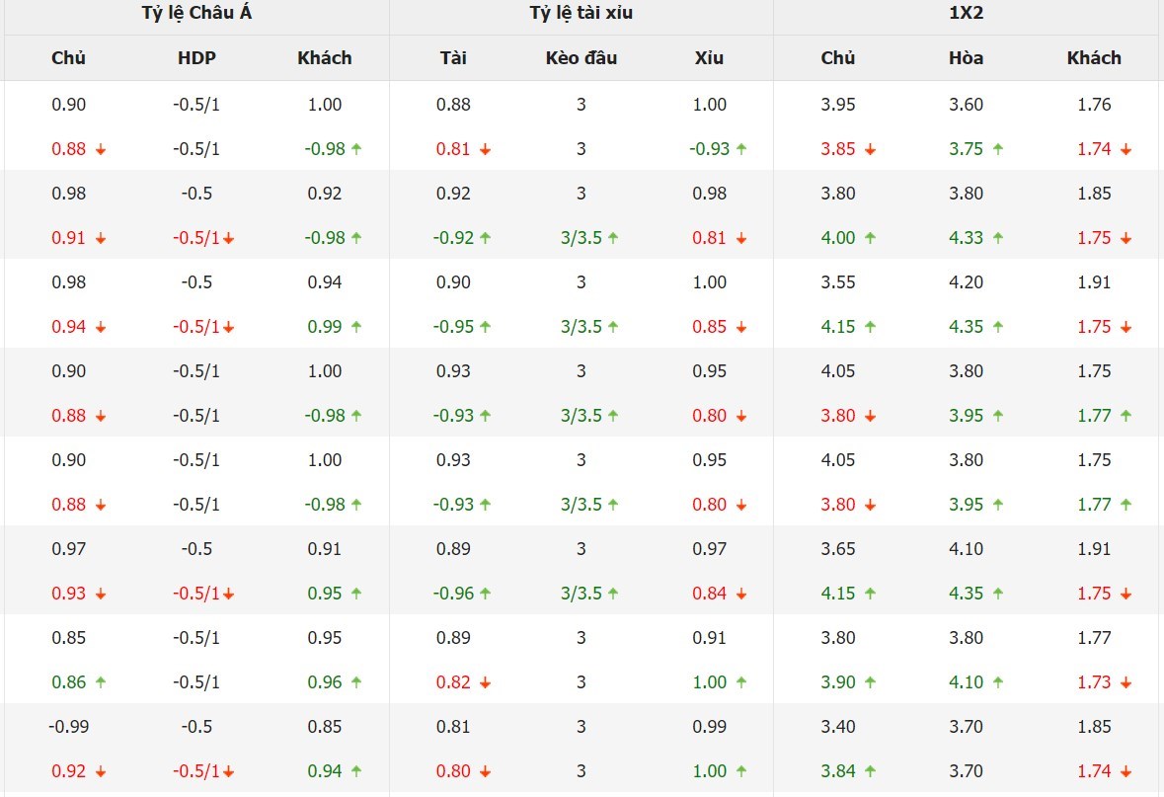Select the -0.99 home odds value
Screen dimensions: 1164x797
tap(68, 727)
